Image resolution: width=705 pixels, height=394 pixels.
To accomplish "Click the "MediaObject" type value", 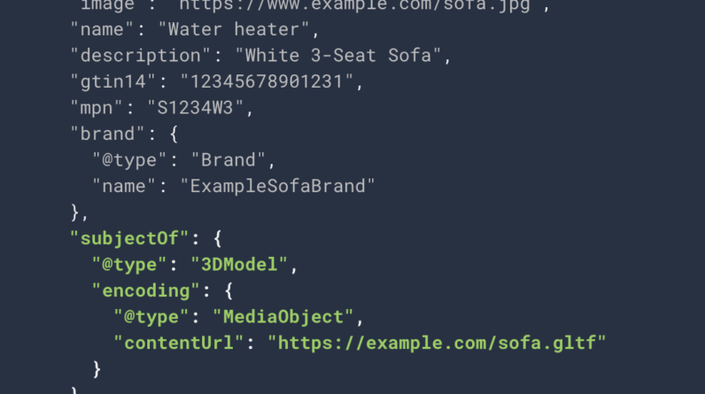I will 283,315.
